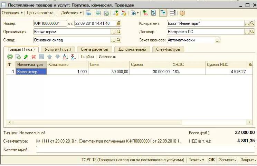Click the left scroll arrow of table
This screenshot has height=166, width=257.
[10, 122]
